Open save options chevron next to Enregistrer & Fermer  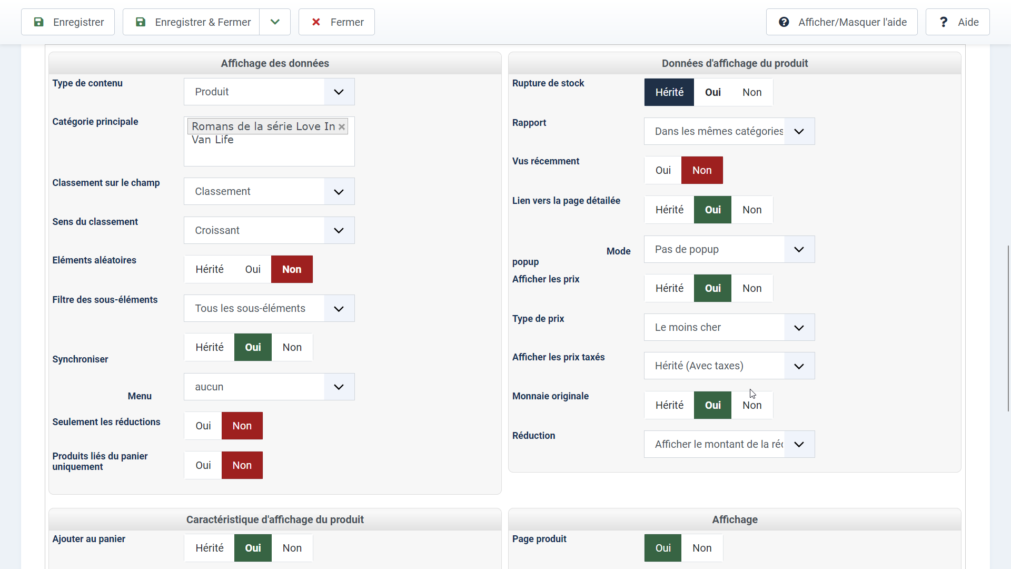point(275,22)
